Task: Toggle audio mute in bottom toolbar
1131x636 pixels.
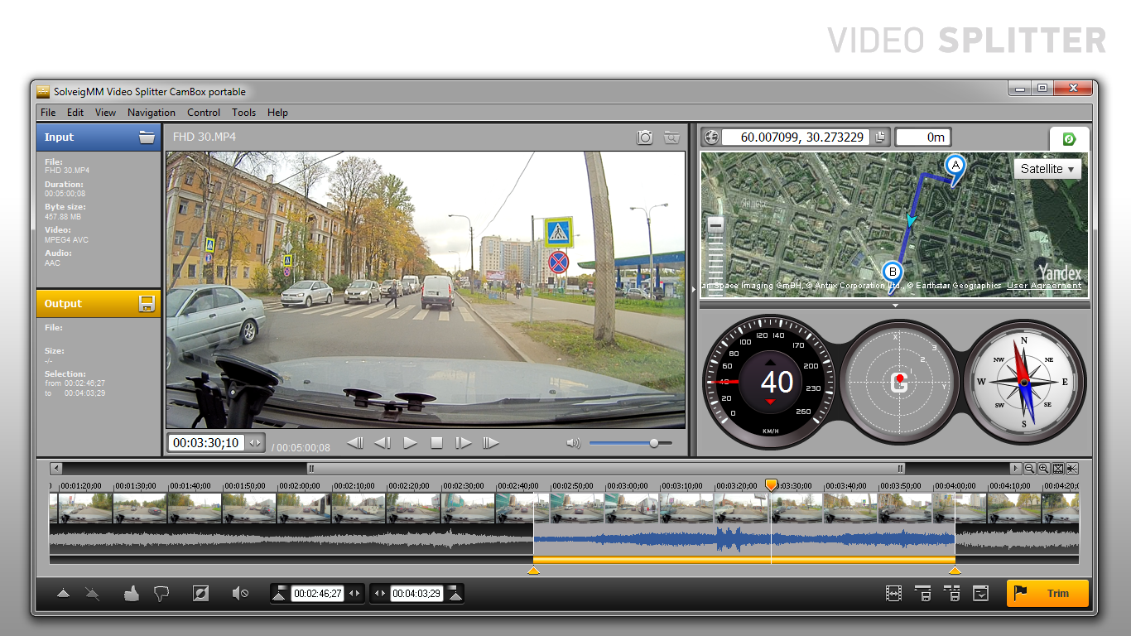Action: (240, 593)
